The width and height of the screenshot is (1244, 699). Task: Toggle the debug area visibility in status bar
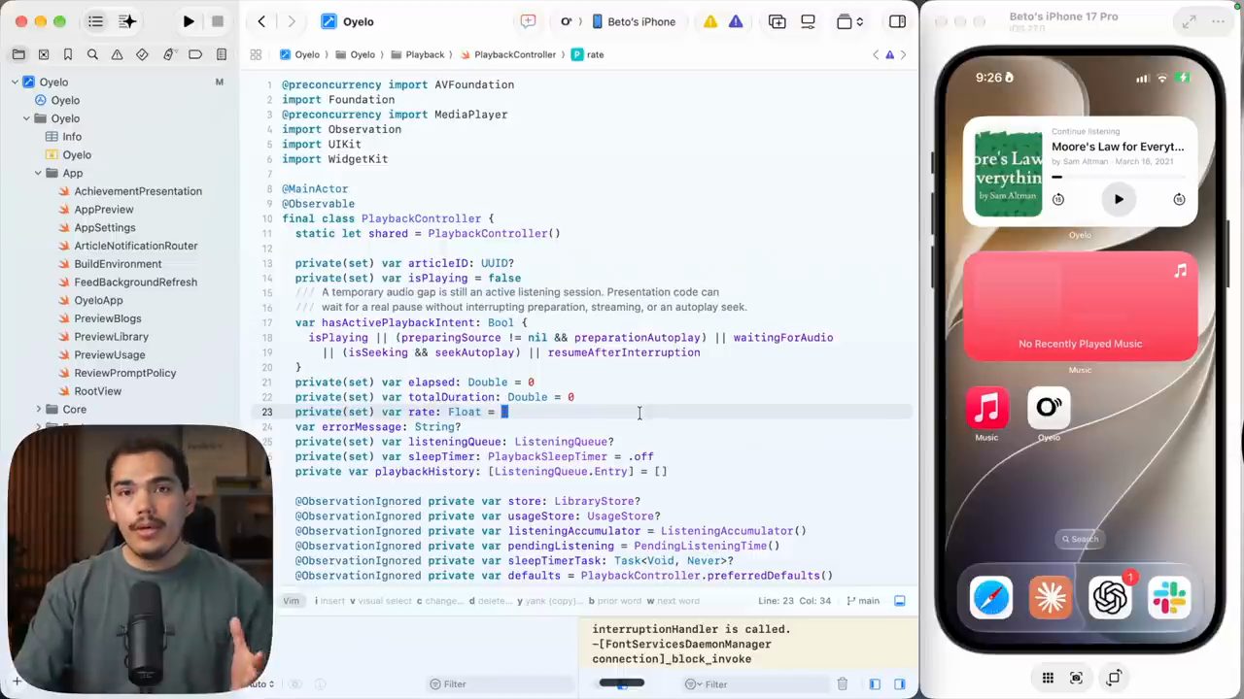(900, 601)
